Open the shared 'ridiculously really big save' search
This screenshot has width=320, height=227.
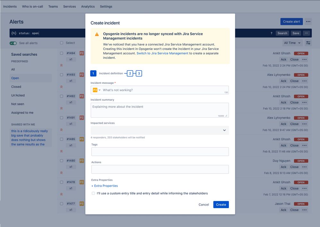click(x=30, y=138)
